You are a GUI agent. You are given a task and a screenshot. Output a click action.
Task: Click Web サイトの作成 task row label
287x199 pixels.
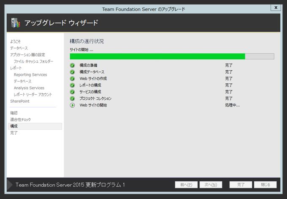pos(93,79)
